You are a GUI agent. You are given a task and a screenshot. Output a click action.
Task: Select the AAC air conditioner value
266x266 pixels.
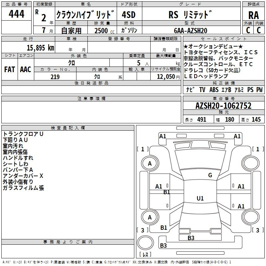(25, 69)
